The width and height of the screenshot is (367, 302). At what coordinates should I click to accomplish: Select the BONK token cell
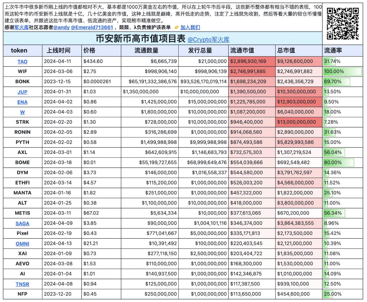tap(22, 81)
